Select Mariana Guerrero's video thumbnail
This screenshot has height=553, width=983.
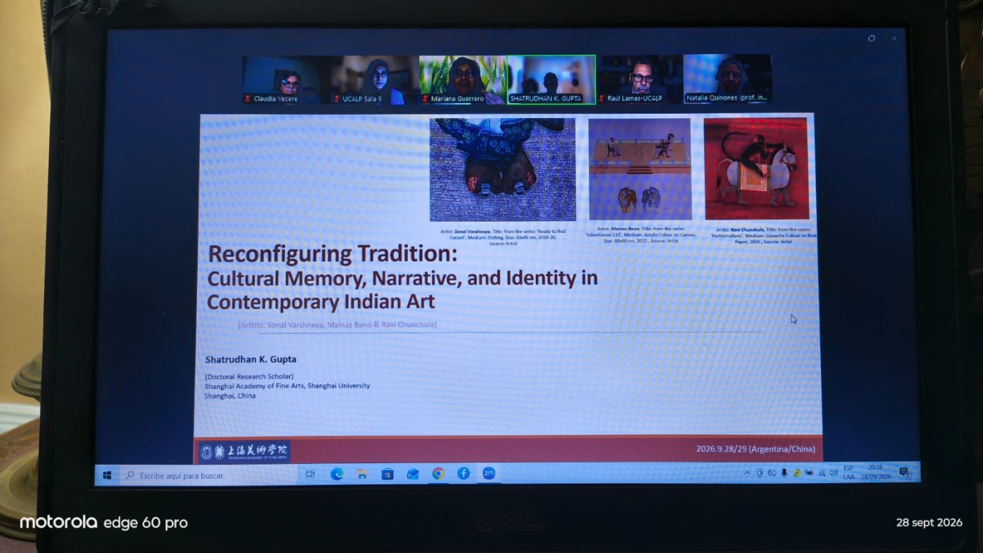tap(463, 80)
